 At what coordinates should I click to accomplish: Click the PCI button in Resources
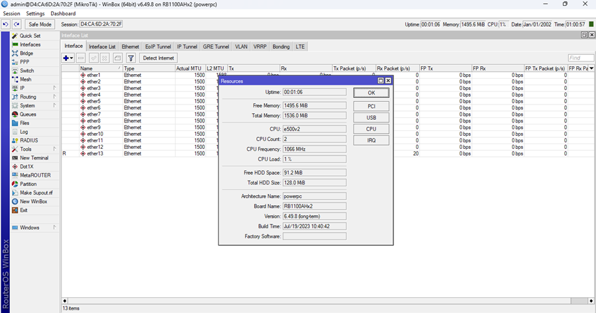(372, 107)
